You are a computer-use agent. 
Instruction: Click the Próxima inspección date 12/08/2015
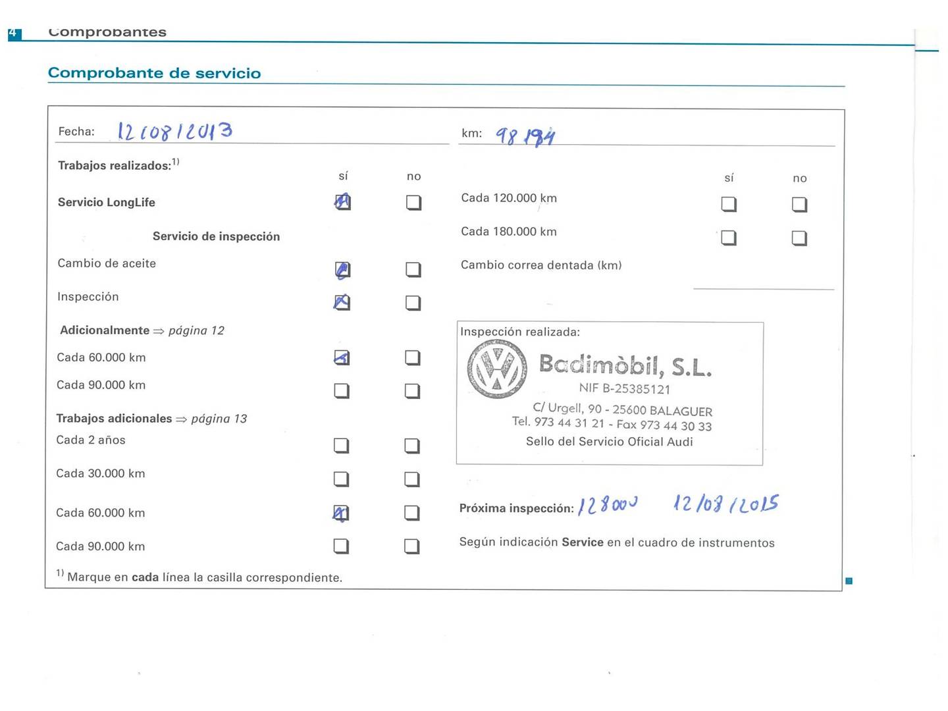725,504
